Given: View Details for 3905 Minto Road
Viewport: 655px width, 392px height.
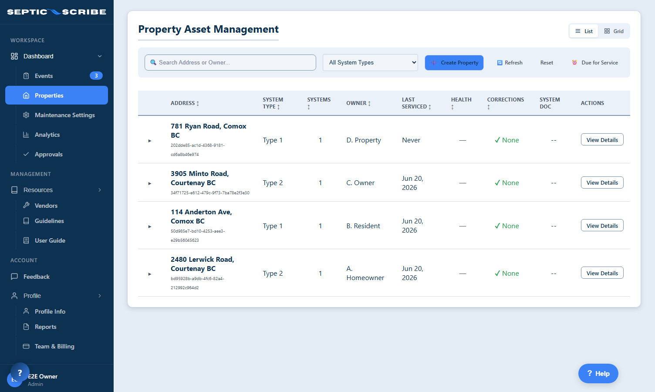Looking at the screenshot, I should (602, 182).
